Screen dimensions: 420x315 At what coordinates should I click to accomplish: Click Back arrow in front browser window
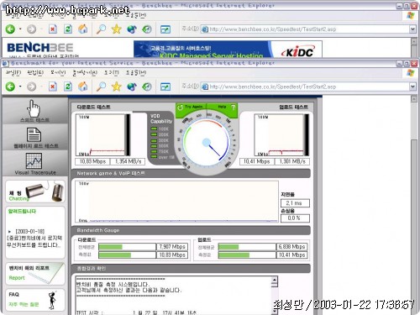(x=11, y=87)
